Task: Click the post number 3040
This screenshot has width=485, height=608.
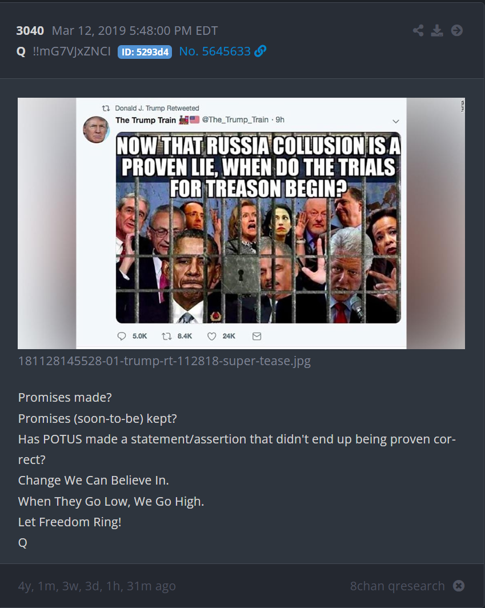Action: pyautogui.click(x=30, y=31)
